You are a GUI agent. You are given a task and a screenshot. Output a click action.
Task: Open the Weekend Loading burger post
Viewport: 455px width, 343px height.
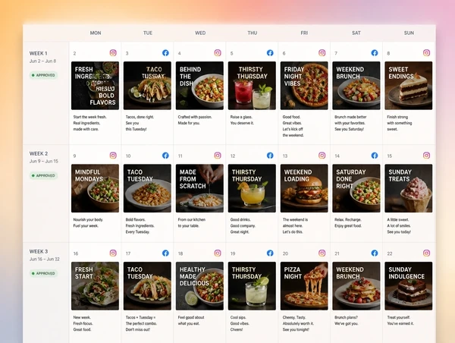click(x=304, y=188)
